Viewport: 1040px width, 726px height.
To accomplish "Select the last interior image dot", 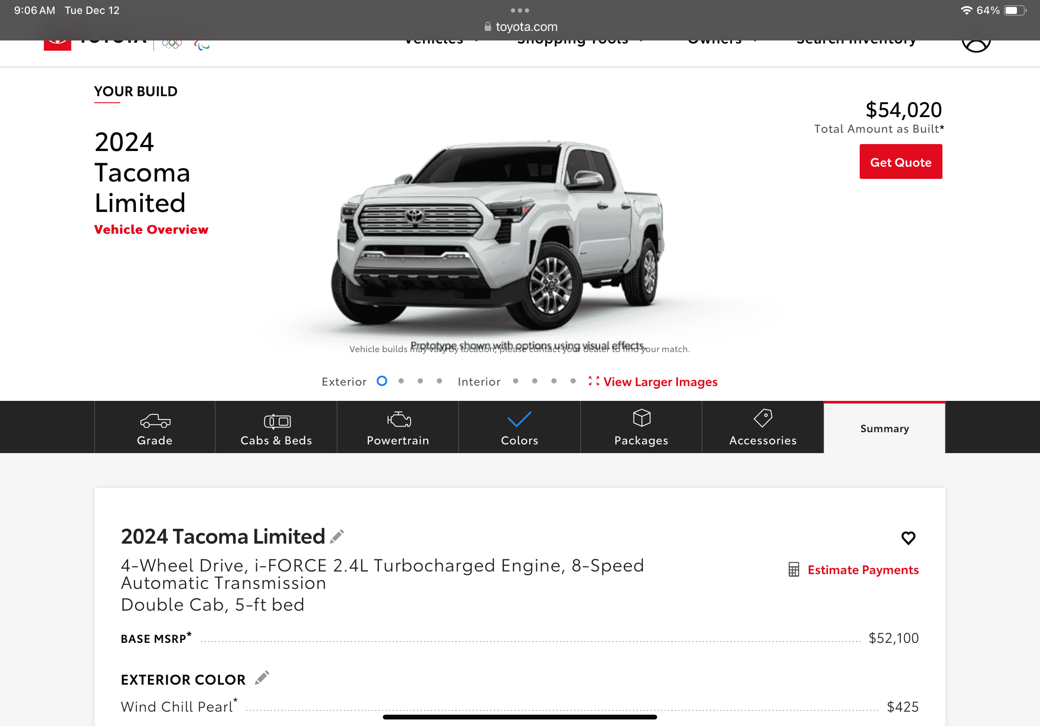I will point(573,381).
